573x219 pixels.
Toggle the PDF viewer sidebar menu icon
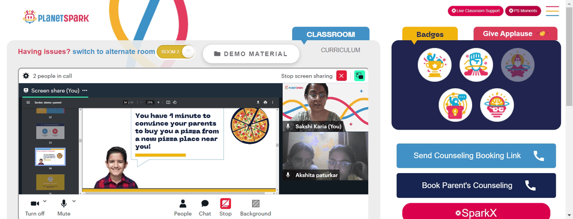28,103
